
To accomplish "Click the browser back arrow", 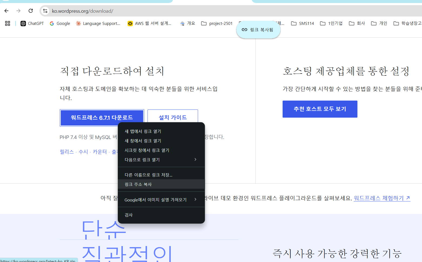I will tap(6, 11).
